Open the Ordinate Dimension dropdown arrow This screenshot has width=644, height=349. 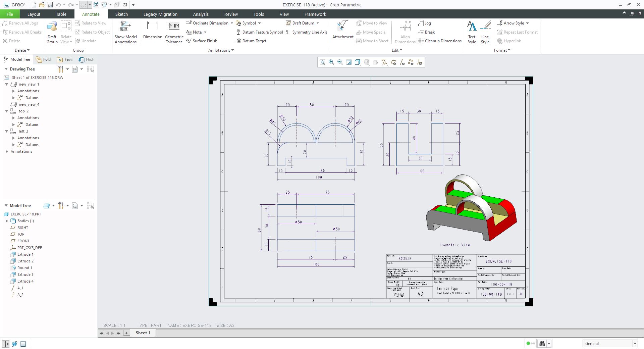232,23
